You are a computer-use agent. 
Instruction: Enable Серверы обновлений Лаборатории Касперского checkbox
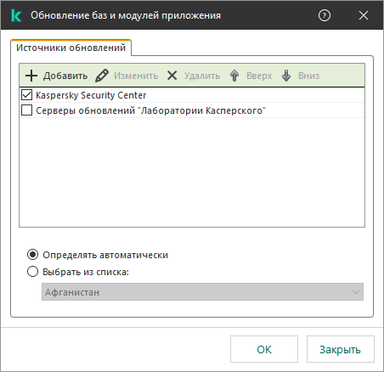tap(26, 110)
